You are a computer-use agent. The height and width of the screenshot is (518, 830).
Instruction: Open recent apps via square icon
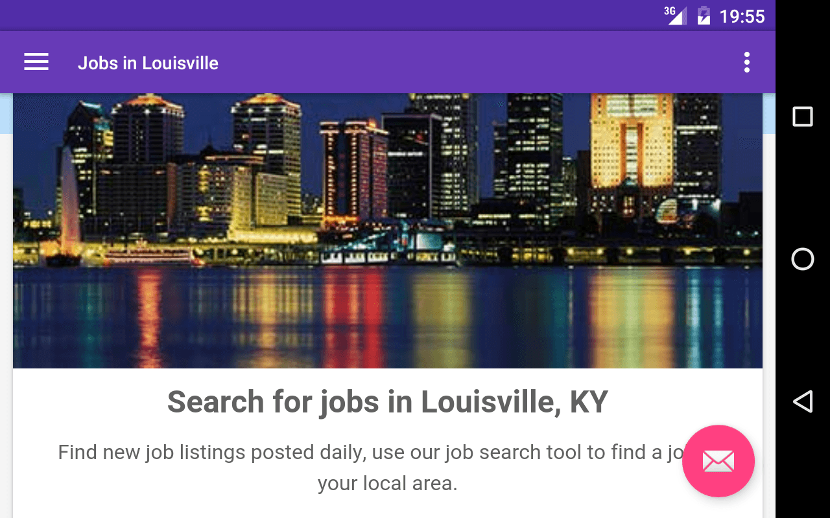(803, 117)
